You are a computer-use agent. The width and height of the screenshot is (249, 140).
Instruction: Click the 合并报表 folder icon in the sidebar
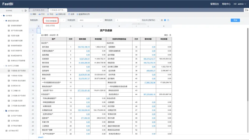coord(4,16)
